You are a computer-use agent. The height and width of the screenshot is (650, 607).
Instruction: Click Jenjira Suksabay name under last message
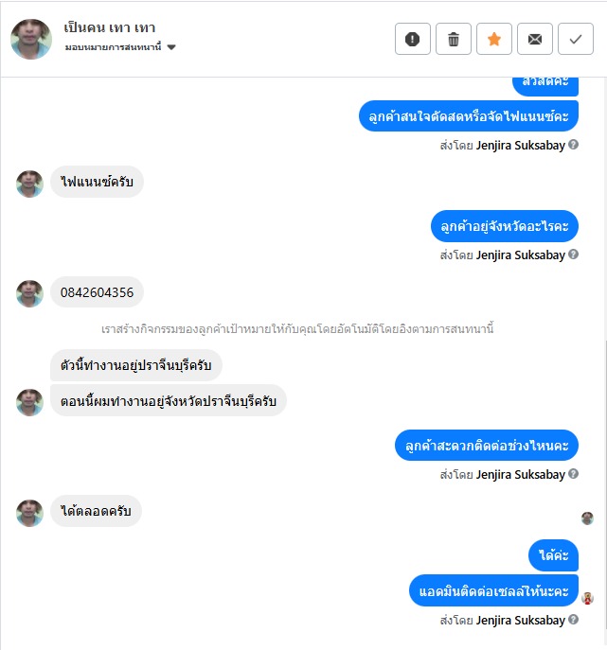[x=520, y=620]
